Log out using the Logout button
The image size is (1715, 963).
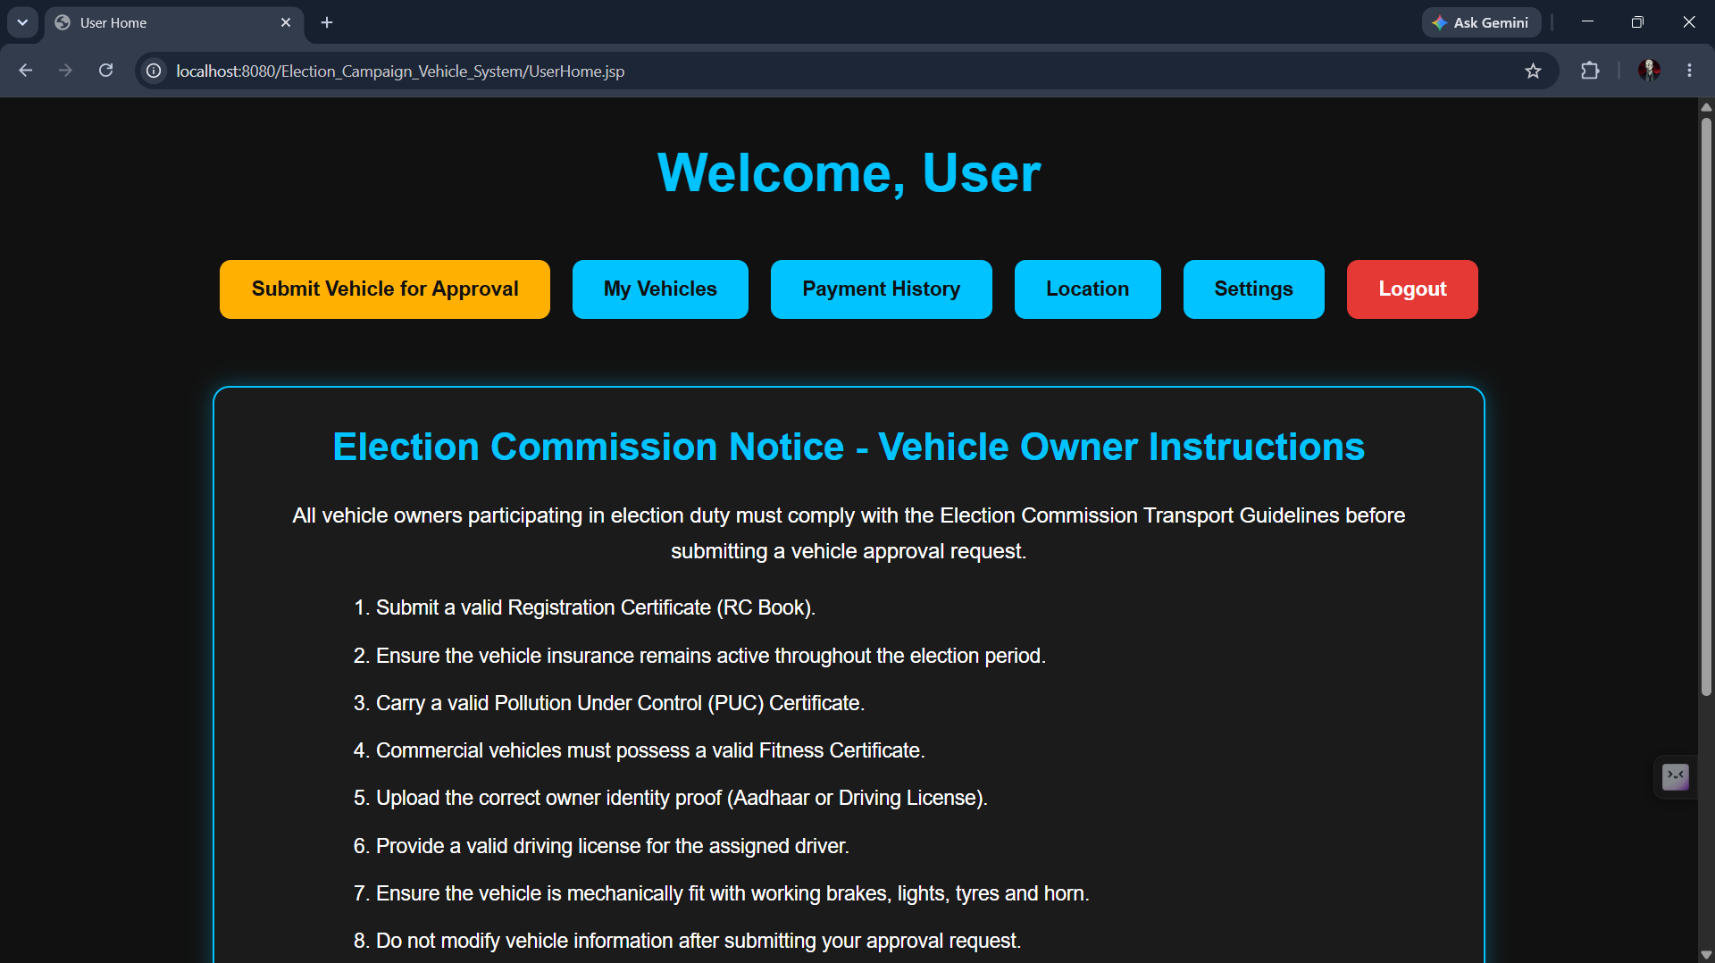click(1412, 289)
